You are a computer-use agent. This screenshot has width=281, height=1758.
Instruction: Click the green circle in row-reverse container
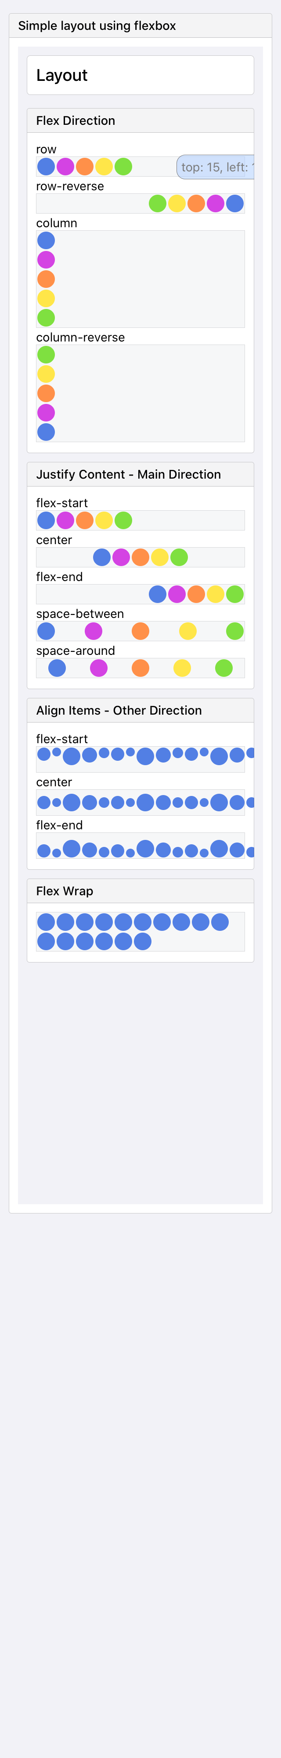click(x=158, y=203)
